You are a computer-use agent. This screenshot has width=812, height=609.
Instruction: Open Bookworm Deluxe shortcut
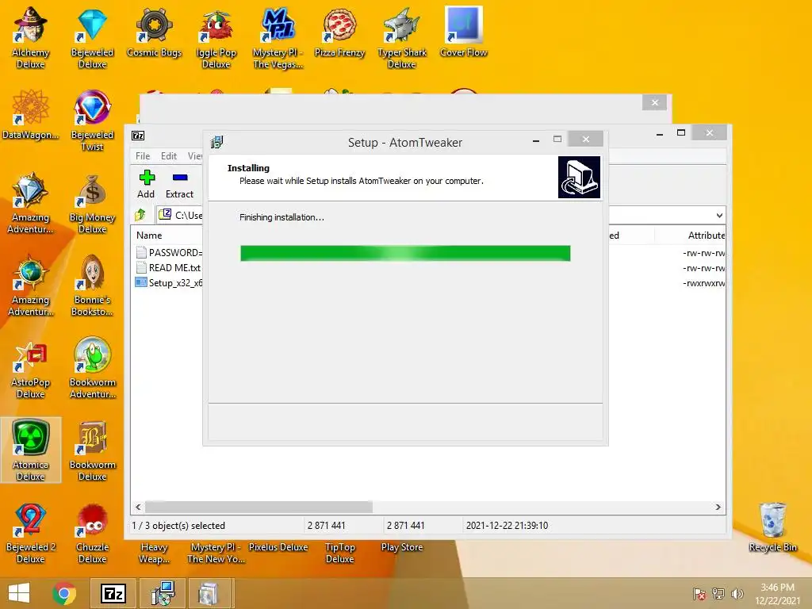tap(92, 450)
